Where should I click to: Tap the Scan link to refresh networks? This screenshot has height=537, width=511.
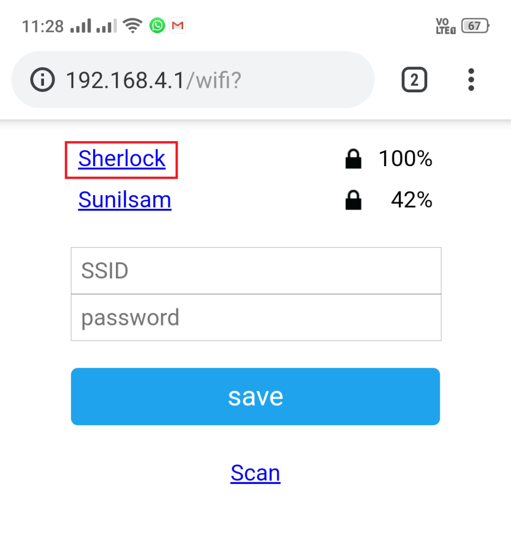(x=255, y=472)
